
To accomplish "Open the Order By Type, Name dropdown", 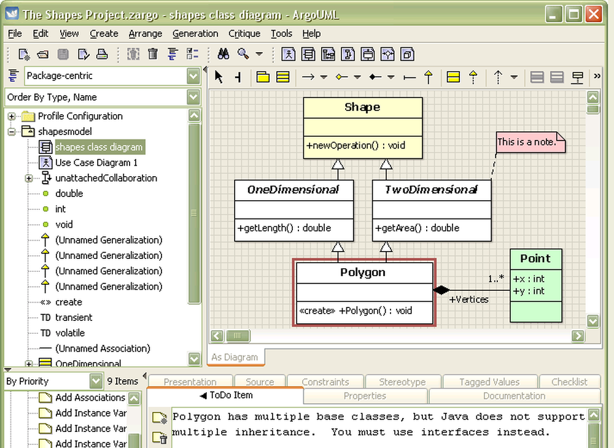I will [x=193, y=97].
